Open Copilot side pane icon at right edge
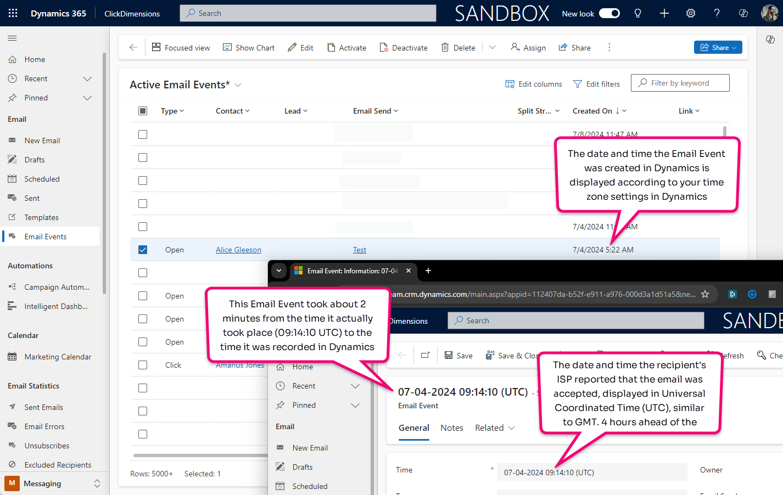 (770, 40)
